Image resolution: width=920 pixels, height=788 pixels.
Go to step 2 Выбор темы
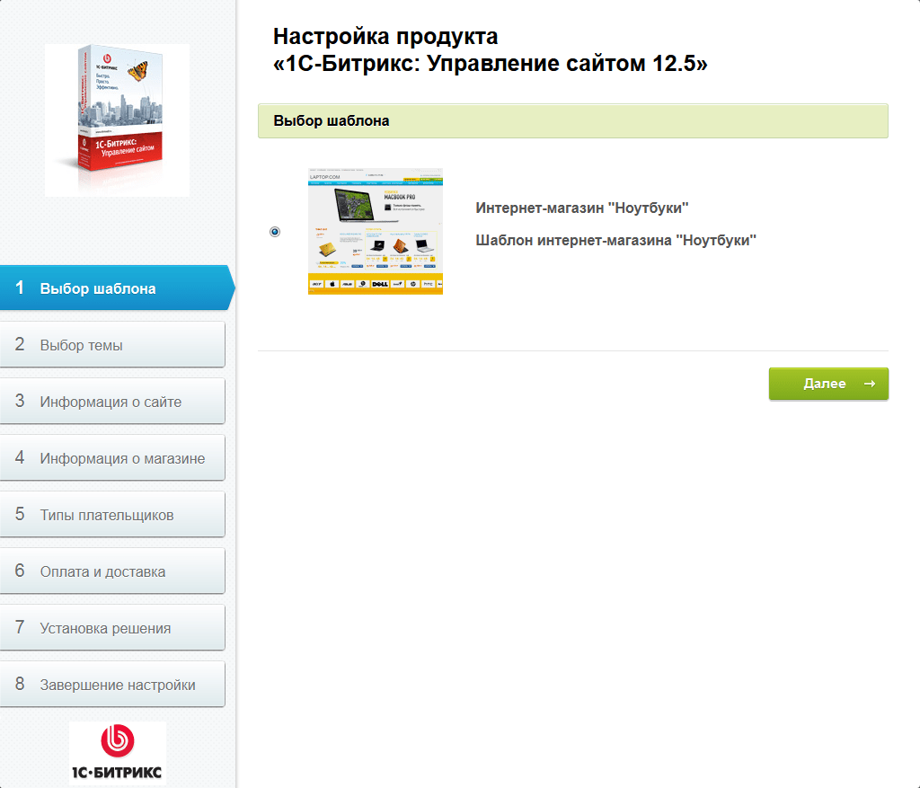tap(112, 344)
